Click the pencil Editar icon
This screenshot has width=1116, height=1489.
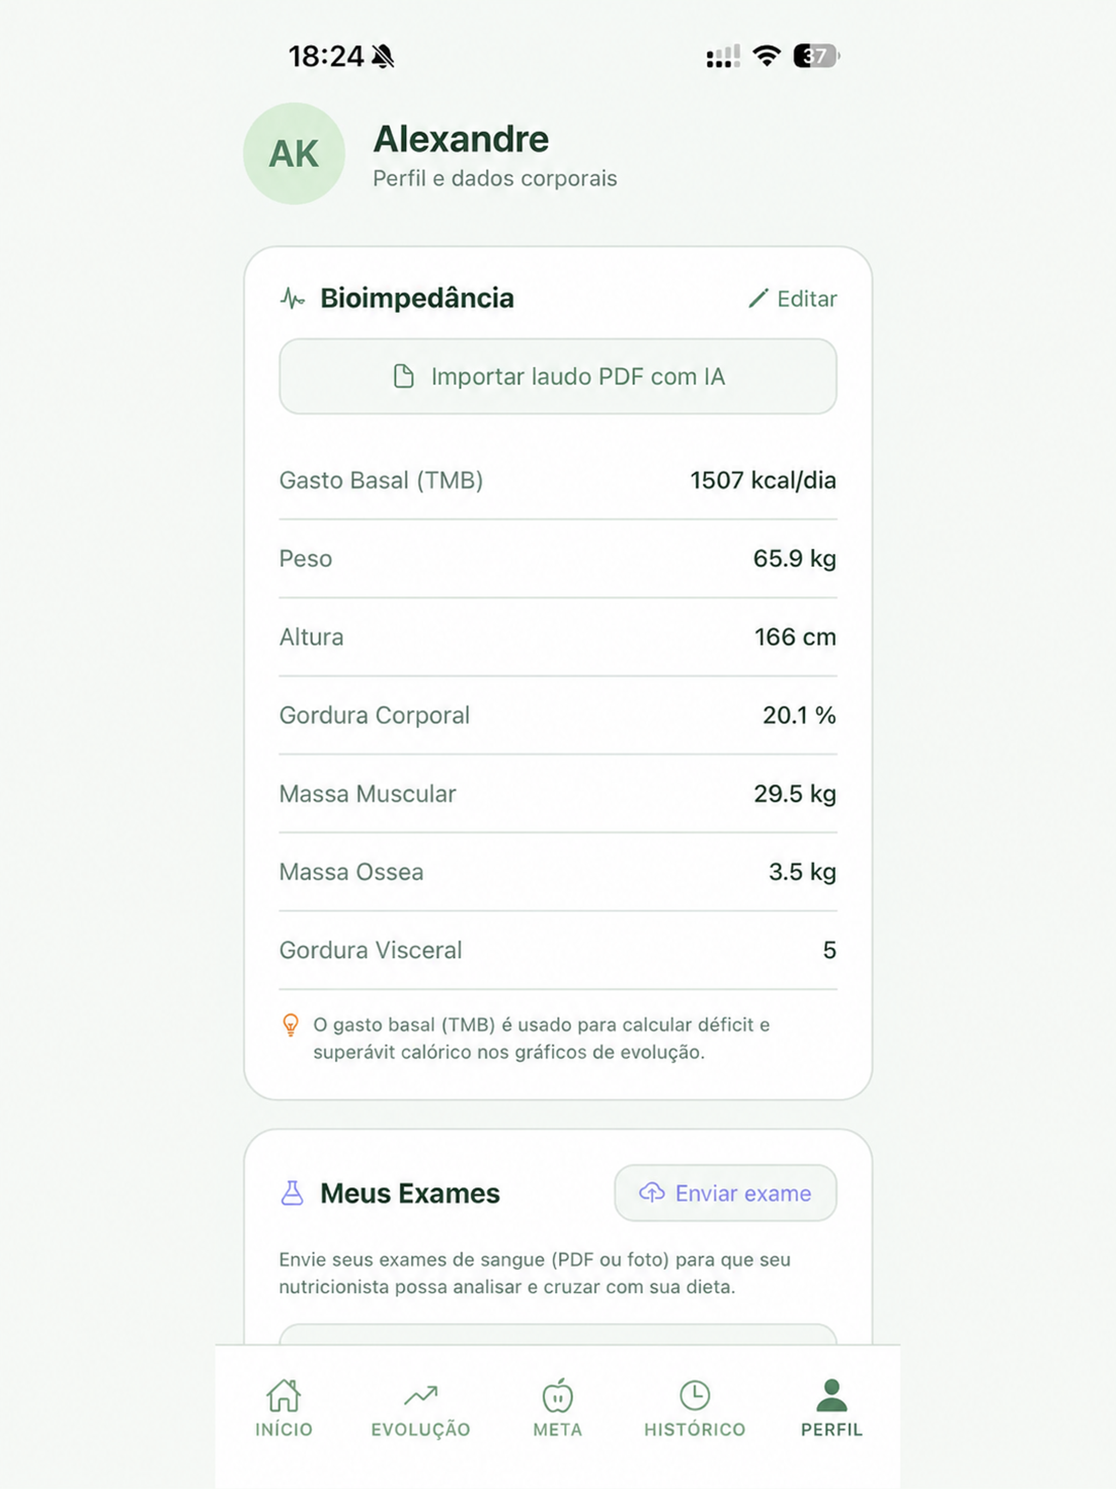(759, 298)
